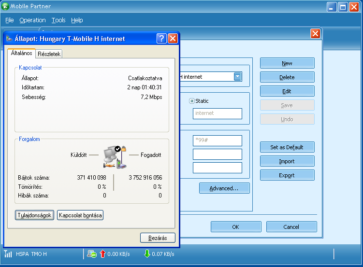This screenshot has height=267, width=363.
Task: Click the *99# access number field
Action: tap(217, 141)
